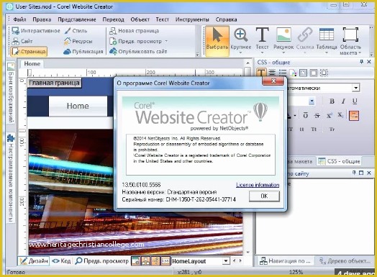Image resolution: width=377 pixels, height=277 pixels.
Task: Create a Новая страница
Action: [x=134, y=31]
